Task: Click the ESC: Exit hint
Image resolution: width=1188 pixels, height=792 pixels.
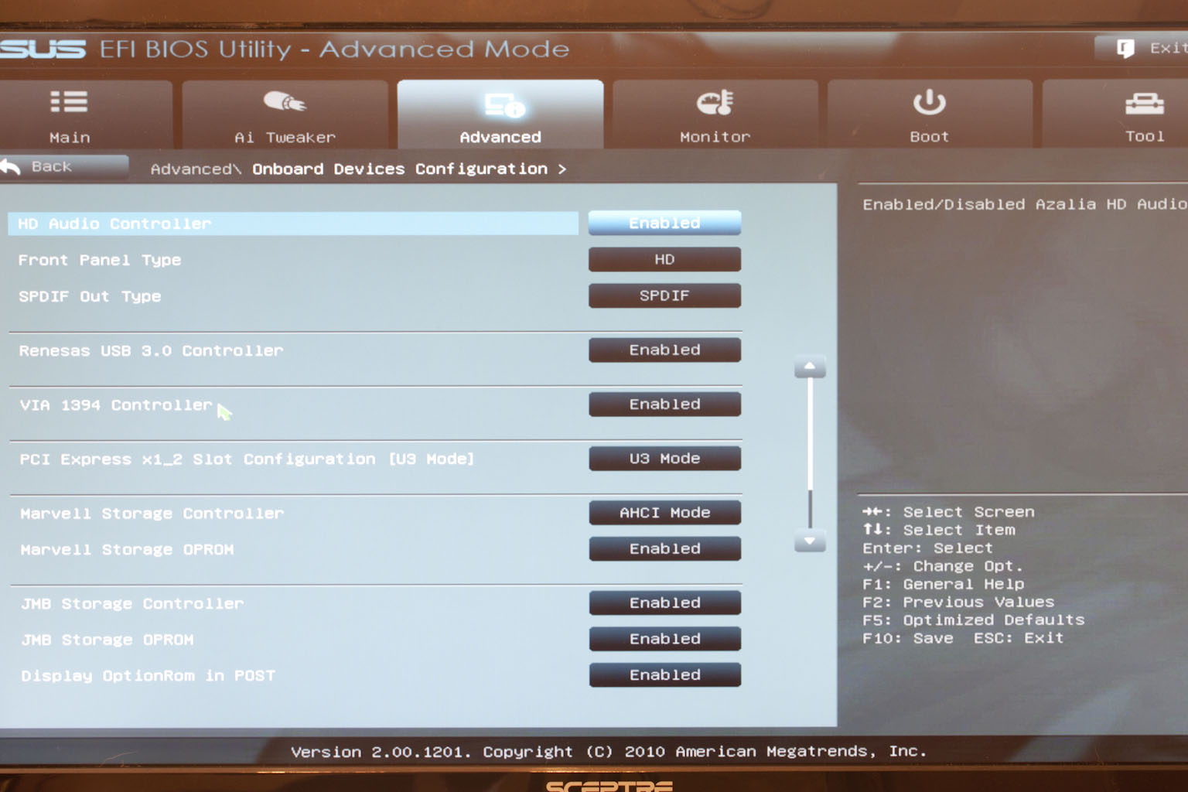Action: (x=1019, y=638)
